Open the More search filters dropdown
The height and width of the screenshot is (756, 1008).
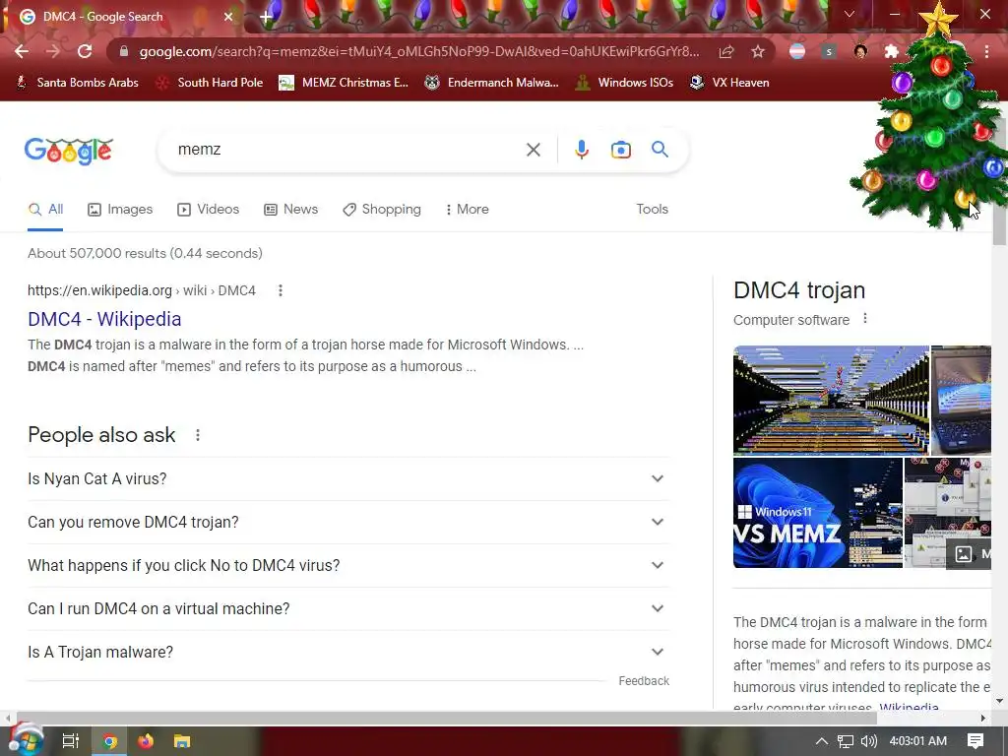coord(467,210)
